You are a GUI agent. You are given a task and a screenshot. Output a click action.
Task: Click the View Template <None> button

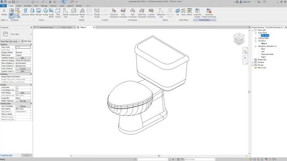point(23,106)
